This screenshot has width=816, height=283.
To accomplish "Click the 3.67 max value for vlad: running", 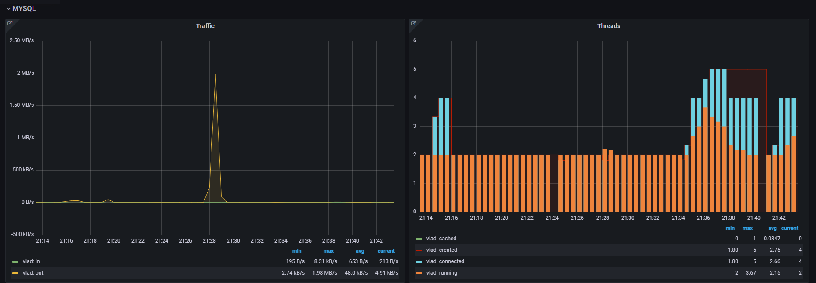I will (750, 273).
